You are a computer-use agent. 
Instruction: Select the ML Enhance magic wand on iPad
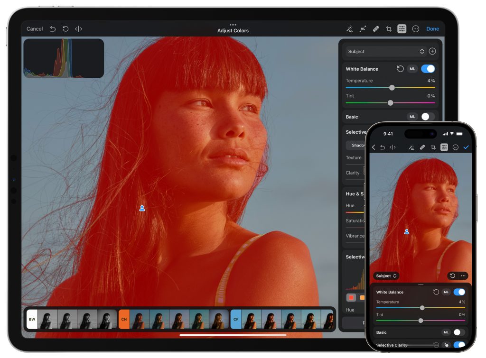click(350, 29)
